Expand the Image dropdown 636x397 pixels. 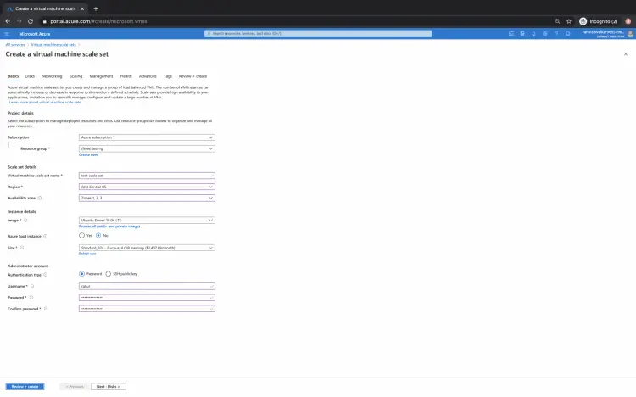click(147, 221)
